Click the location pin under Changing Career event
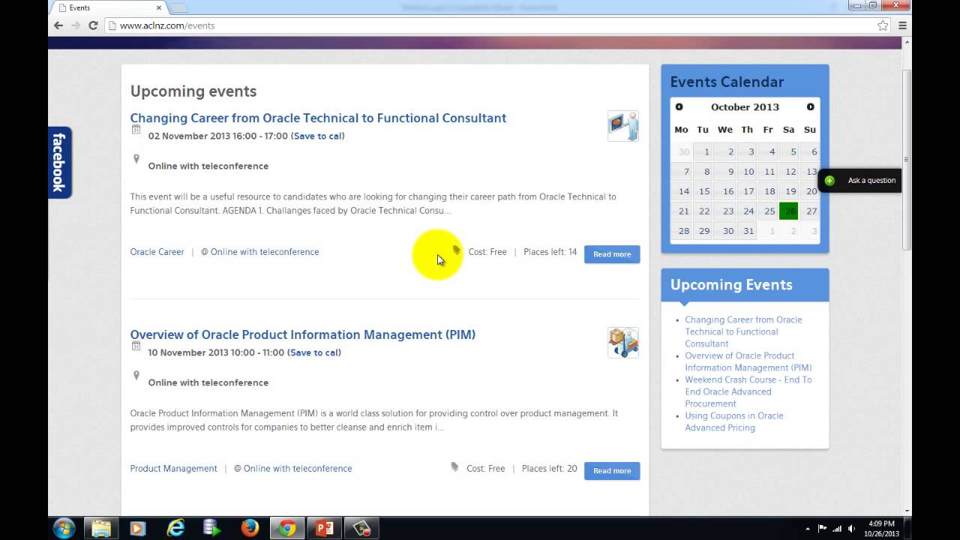This screenshot has height=540, width=960. [x=136, y=159]
